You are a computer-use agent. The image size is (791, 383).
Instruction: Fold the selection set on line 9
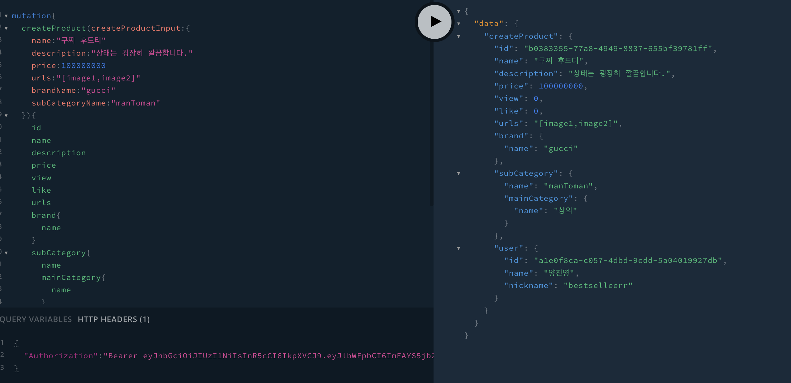tap(6, 115)
